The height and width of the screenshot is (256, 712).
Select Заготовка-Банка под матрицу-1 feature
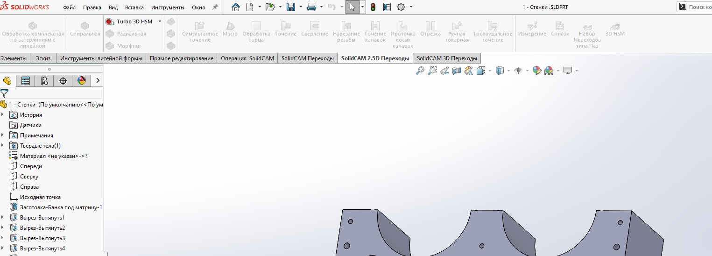point(61,207)
